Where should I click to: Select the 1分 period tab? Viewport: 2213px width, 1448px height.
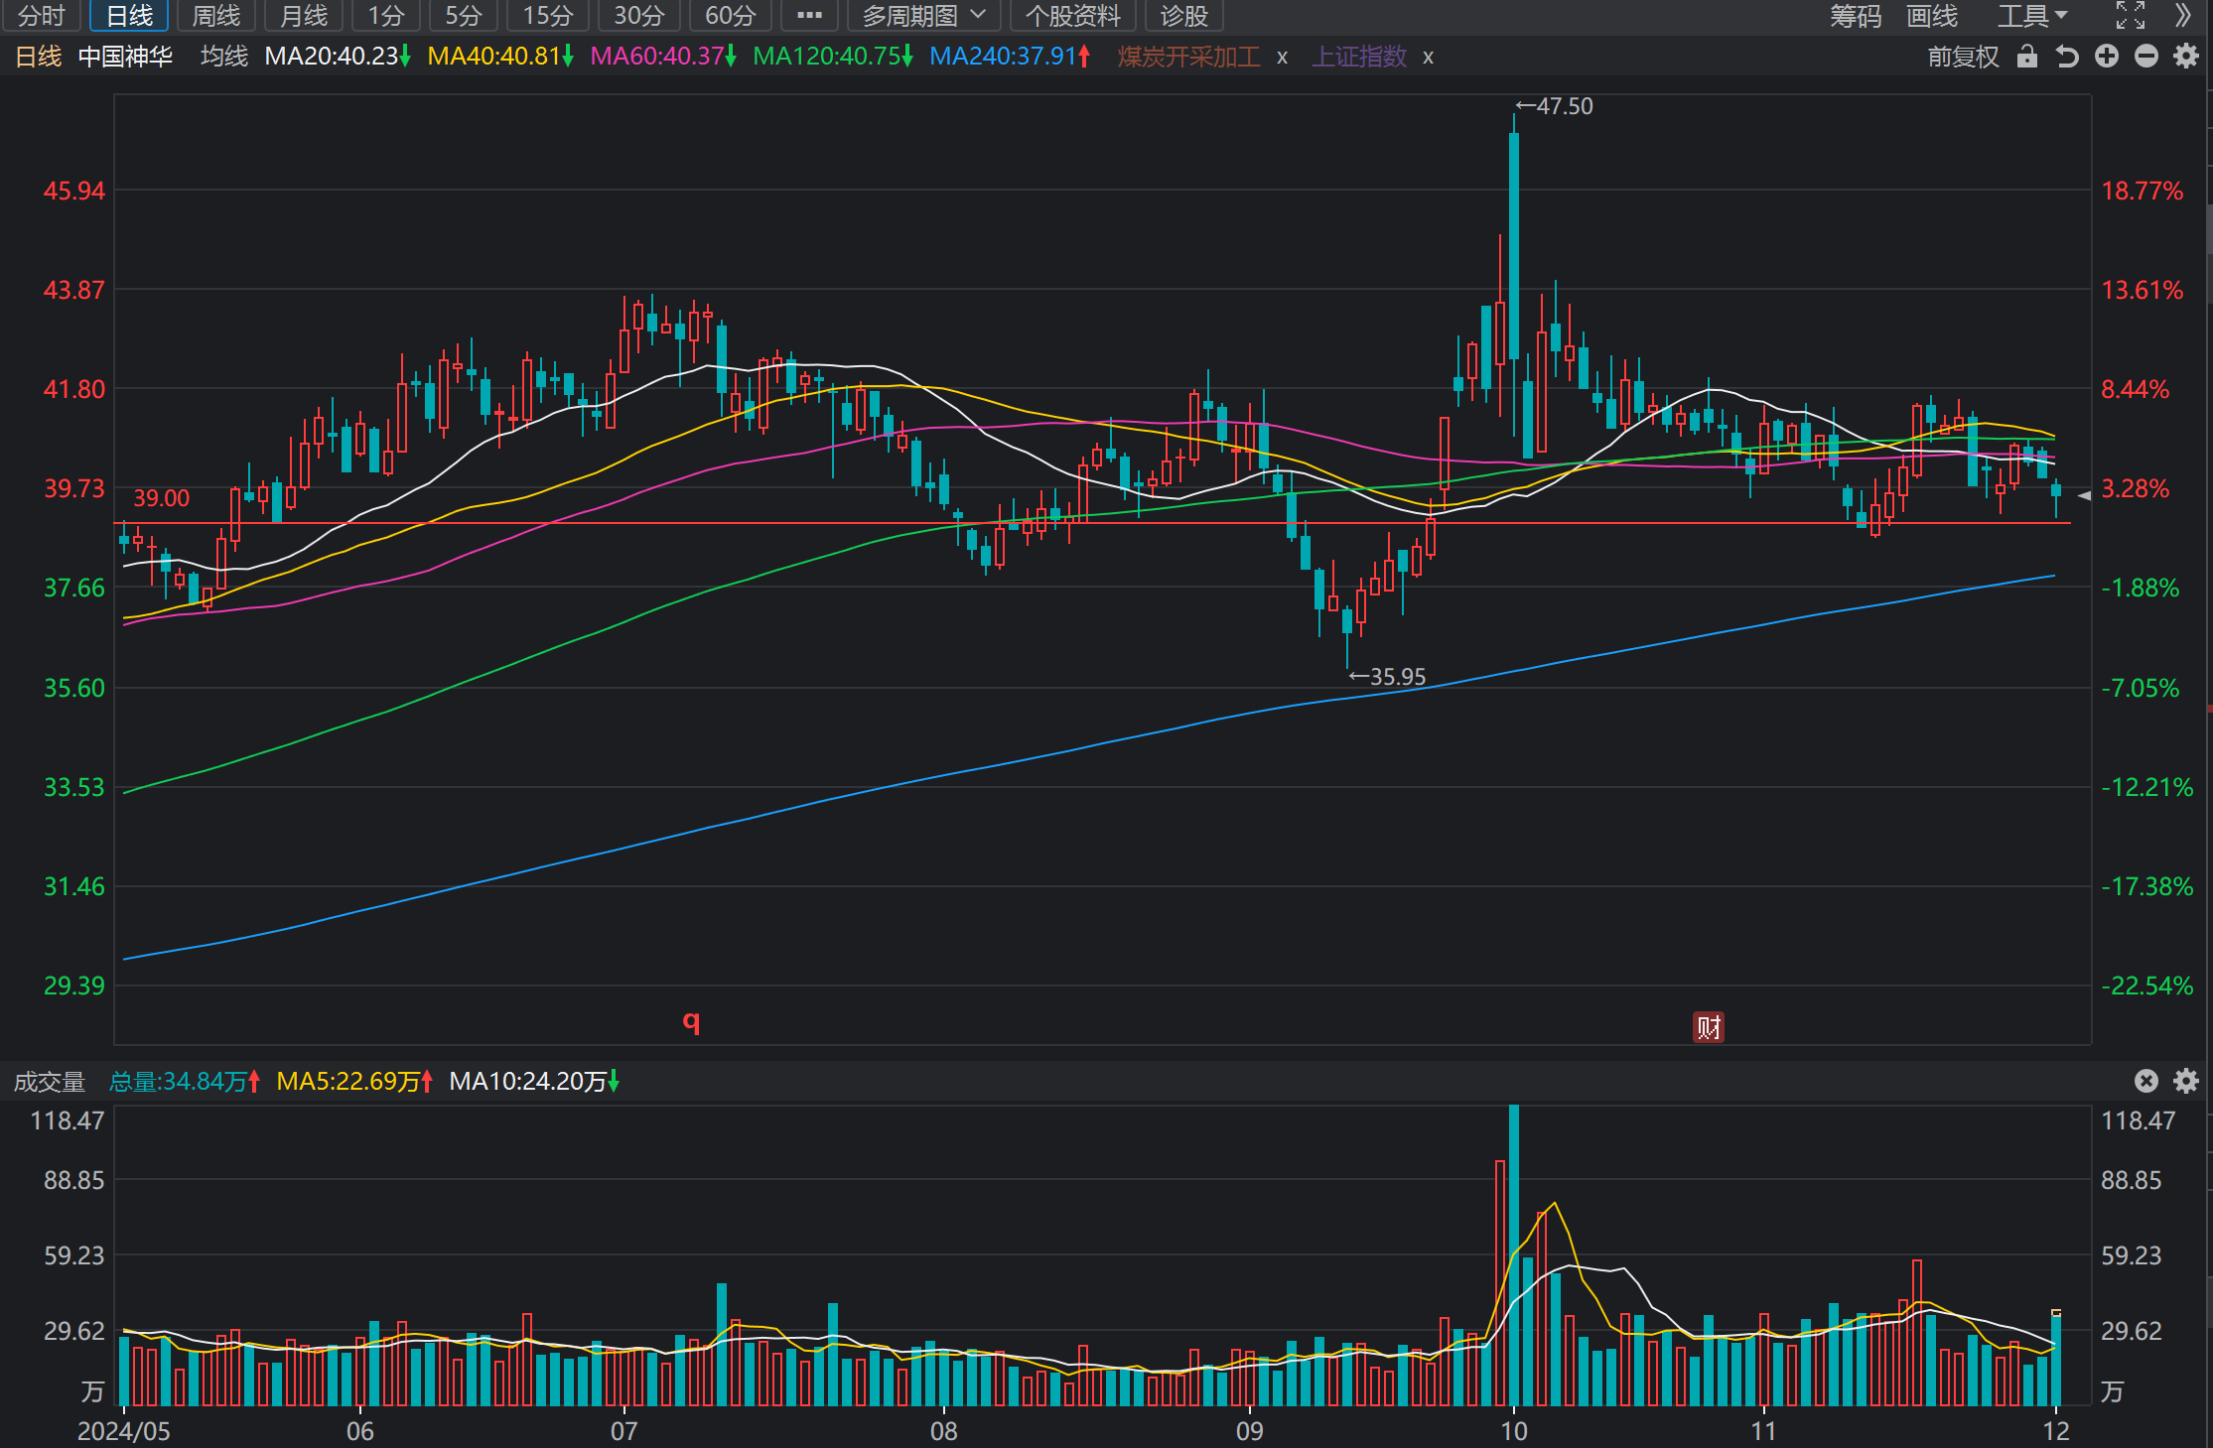pos(386,16)
